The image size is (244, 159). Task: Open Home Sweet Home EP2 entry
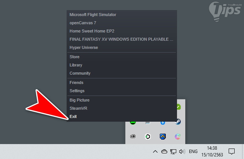[122, 31]
